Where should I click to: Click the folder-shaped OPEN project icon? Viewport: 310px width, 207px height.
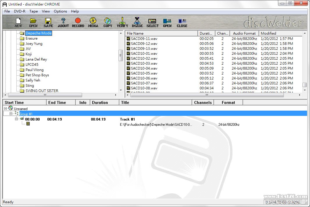[x=33, y=22]
